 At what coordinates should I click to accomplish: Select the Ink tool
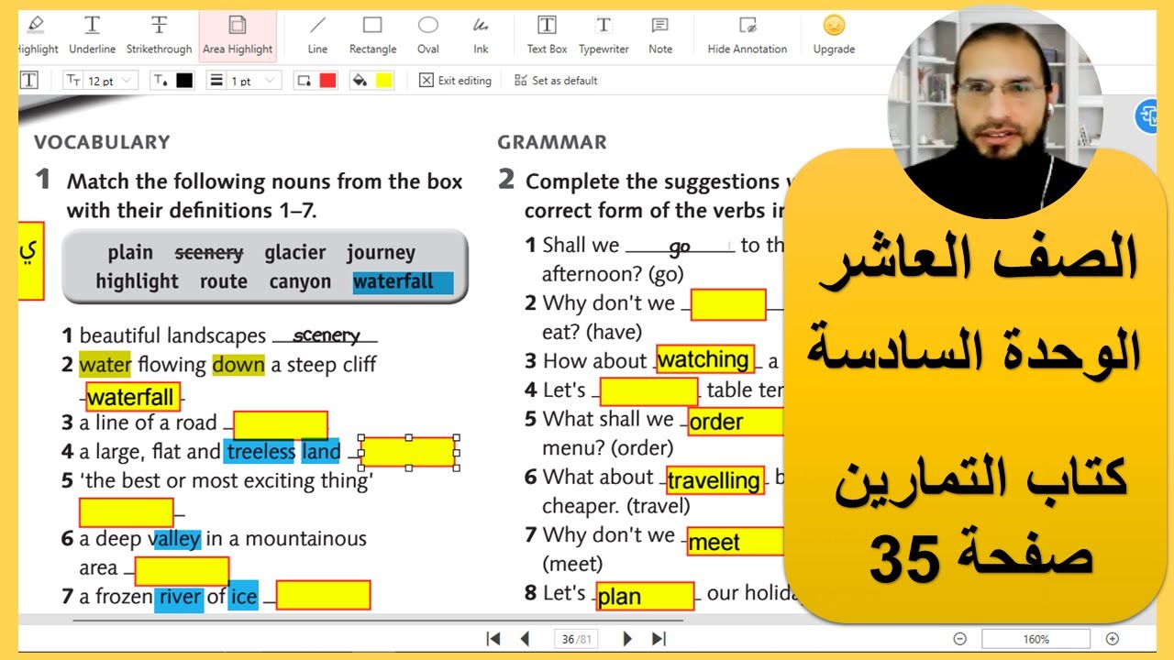(481, 35)
